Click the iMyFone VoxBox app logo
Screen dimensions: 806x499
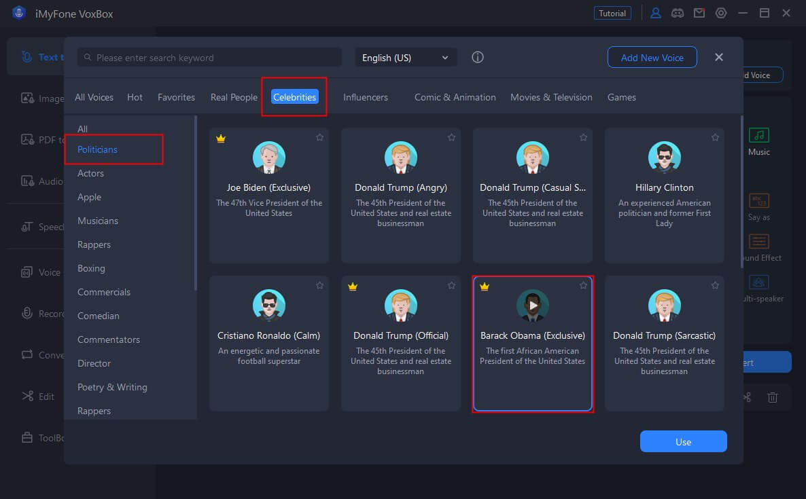(19, 13)
